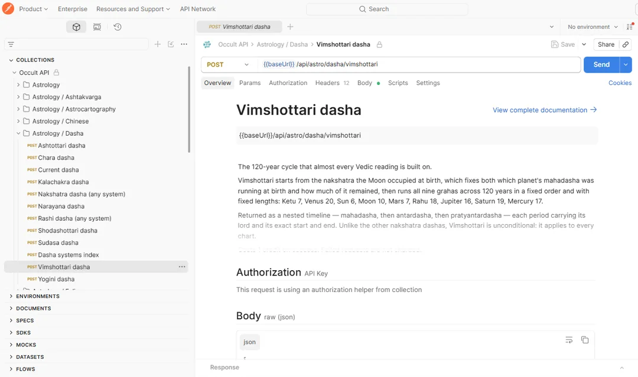Viewport: 638px width, 377px height.
Task: Open the Product menu
Action: [33, 9]
